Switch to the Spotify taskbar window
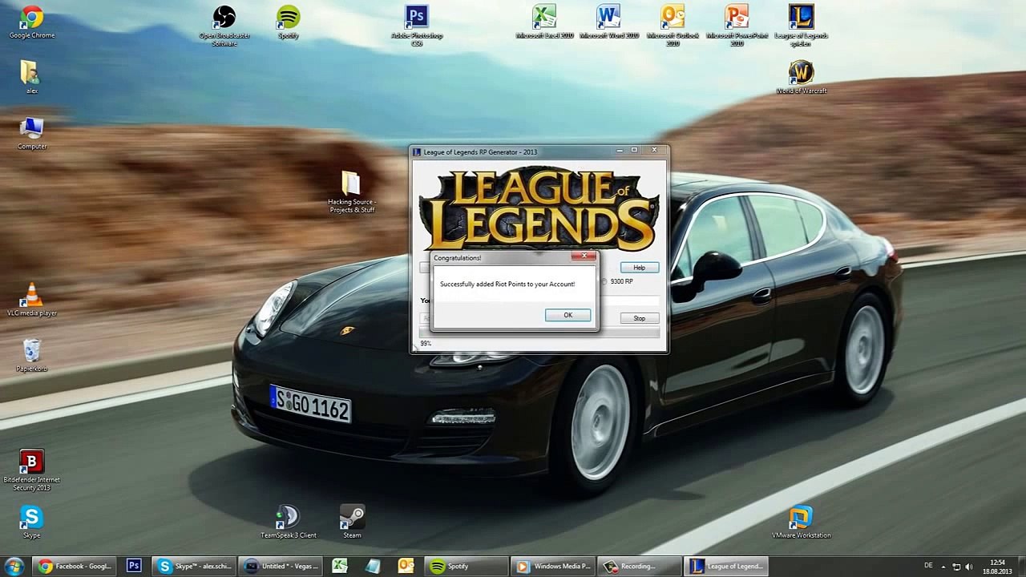 [467, 567]
